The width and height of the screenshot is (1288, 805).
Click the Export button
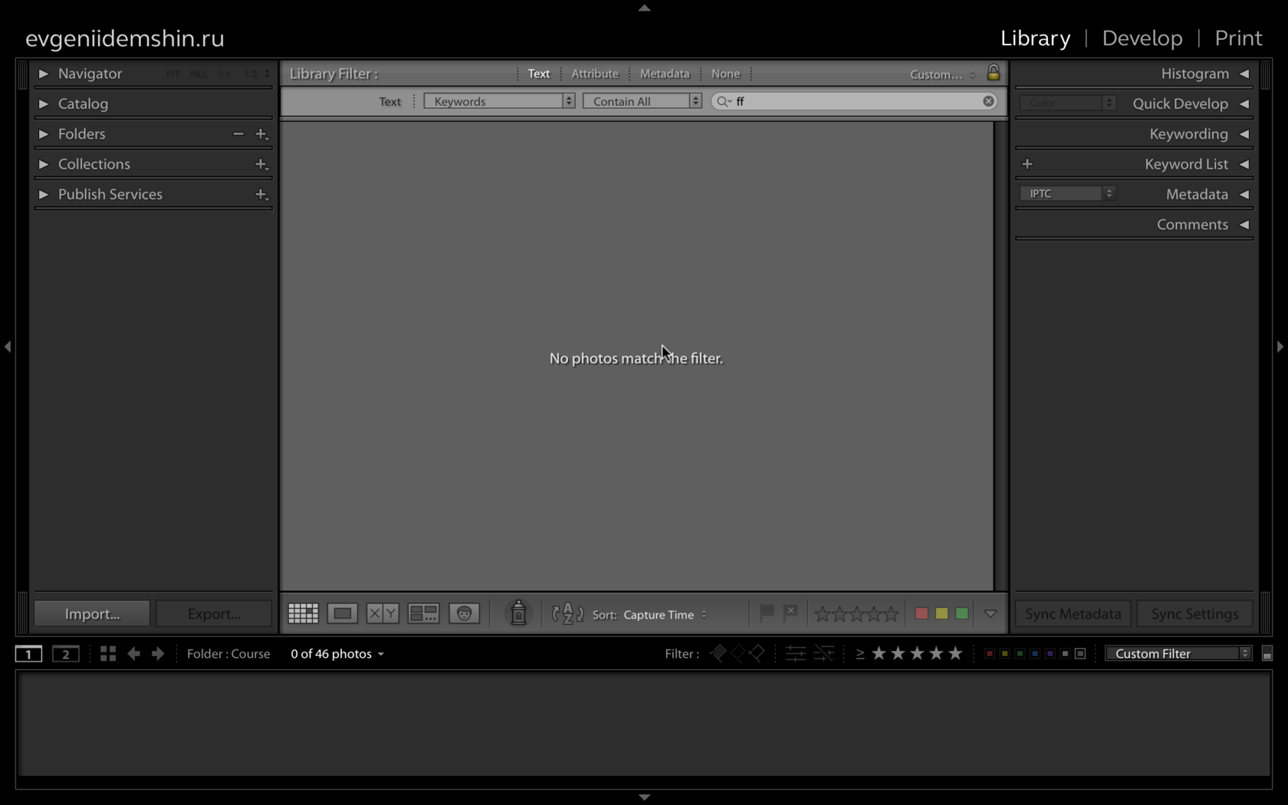[x=214, y=613]
